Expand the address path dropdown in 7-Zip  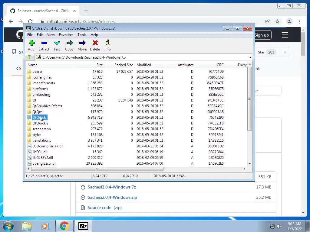(x=250, y=57)
